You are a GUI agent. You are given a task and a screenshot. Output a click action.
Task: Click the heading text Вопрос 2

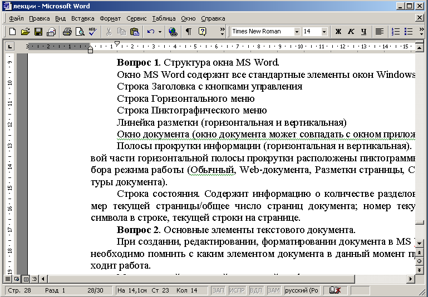click(137, 230)
